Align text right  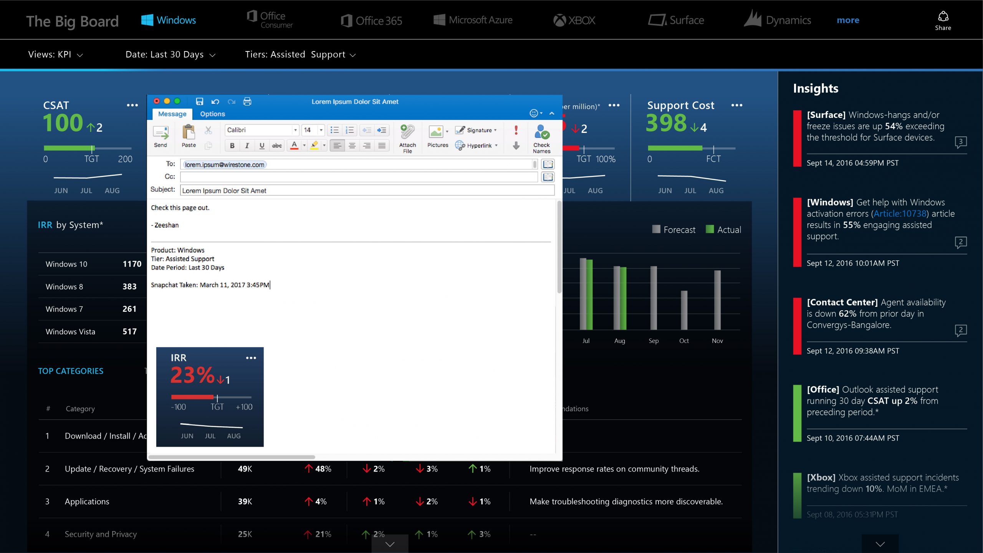click(x=367, y=146)
